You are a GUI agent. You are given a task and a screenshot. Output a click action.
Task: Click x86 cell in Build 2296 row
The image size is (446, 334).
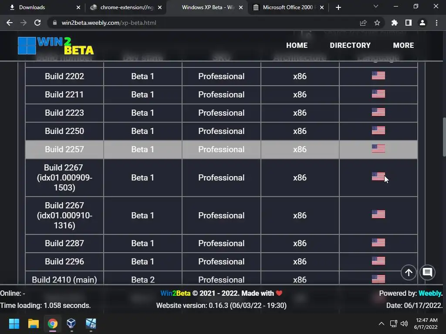pos(300,261)
